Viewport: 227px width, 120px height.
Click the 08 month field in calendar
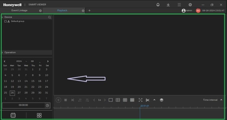point(32,61)
